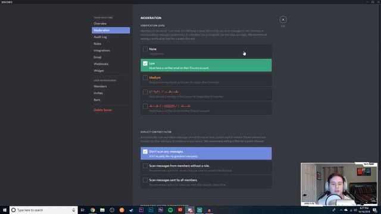Image resolution: width=381 pixels, height=214 pixels.
Task: Click the Moderation page title
Action: click(x=151, y=18)
